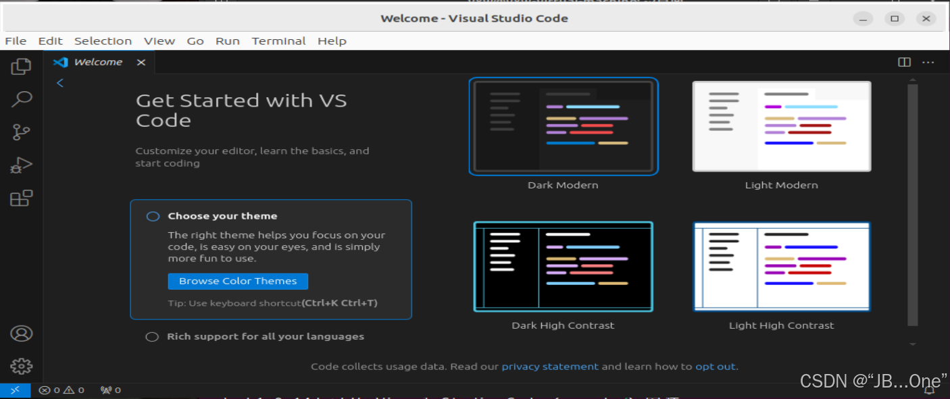950x399 pixels.
Task: Show errors and warnings from status bar
Action: click(61, 390)
